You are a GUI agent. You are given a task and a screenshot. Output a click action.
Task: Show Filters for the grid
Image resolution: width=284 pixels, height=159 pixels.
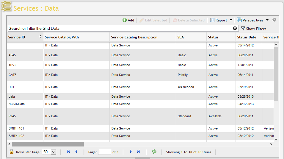[x=254, y=29]
